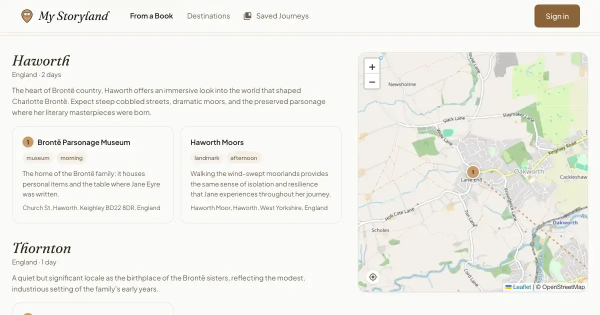This screenshot has height=315, width=600.
Task: Click the Newsholme label on map
Action: click(x=402, y=84)
